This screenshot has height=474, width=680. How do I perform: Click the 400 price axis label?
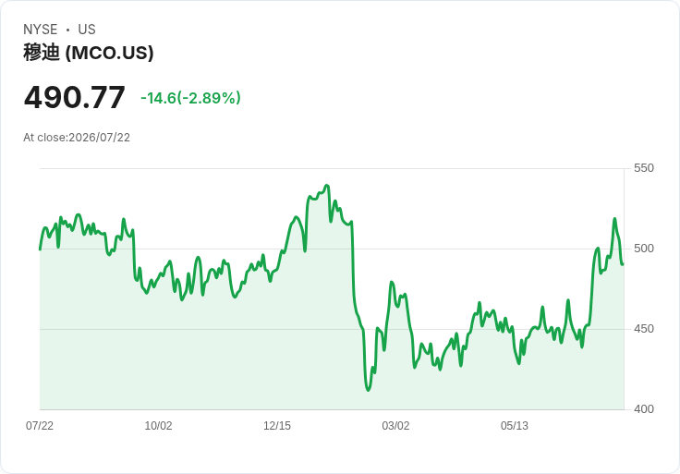point(644,409)
